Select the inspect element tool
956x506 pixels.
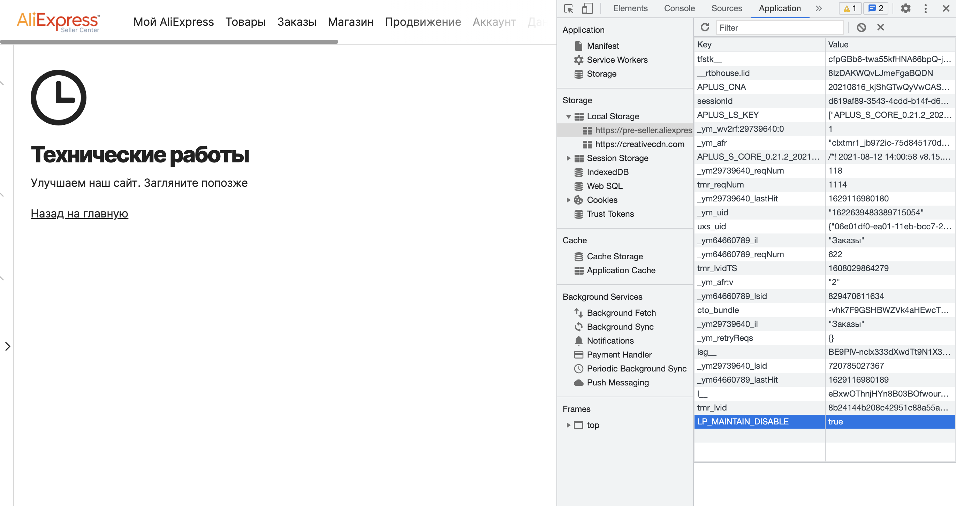point(568,8)
